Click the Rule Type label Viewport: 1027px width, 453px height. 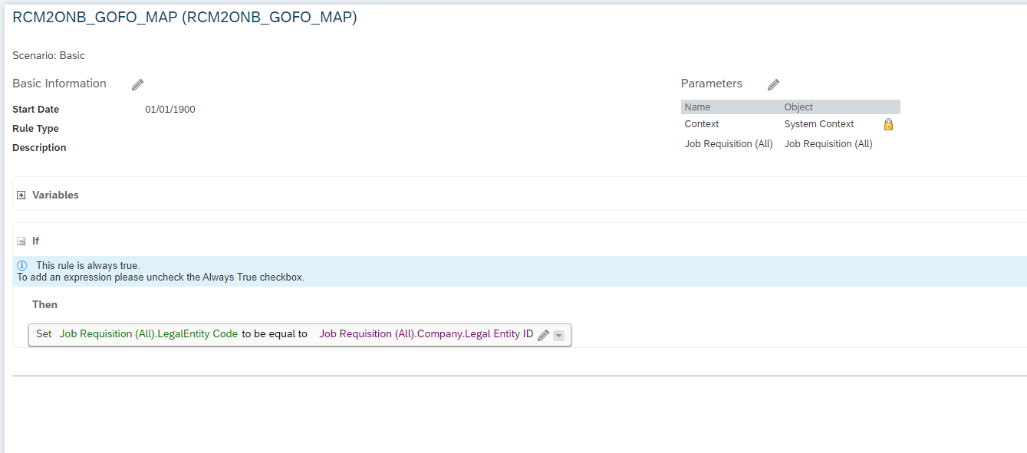(35, 129)
